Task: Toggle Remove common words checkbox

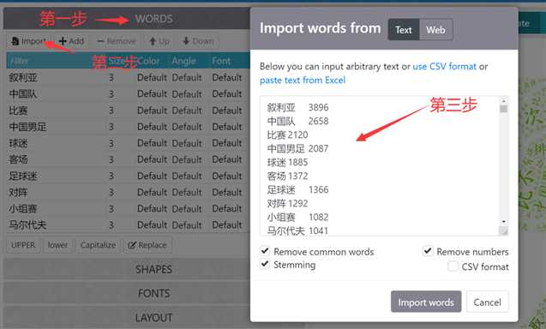Action: (x=265, y=251)
